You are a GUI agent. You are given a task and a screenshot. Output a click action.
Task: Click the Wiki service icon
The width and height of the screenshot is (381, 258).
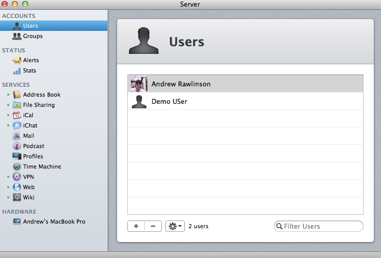(x=17, y=197)
